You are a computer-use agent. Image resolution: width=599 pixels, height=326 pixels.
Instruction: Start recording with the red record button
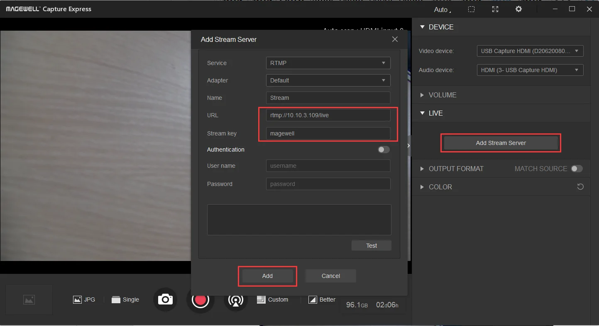tap(200, 299)
